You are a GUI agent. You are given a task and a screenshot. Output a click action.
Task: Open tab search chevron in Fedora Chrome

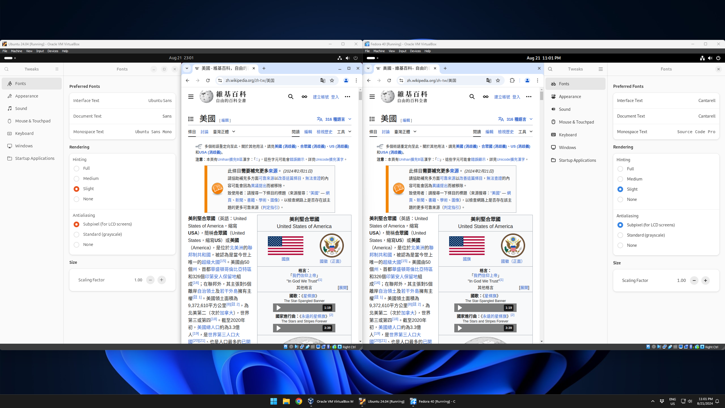point(368,68)
